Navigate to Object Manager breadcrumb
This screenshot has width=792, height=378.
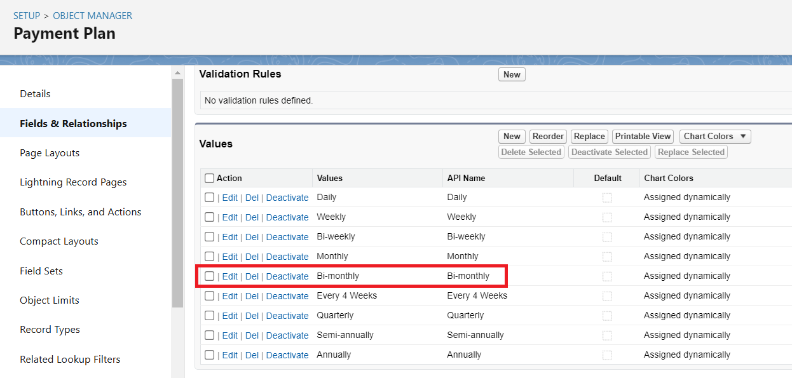[93, 15]
